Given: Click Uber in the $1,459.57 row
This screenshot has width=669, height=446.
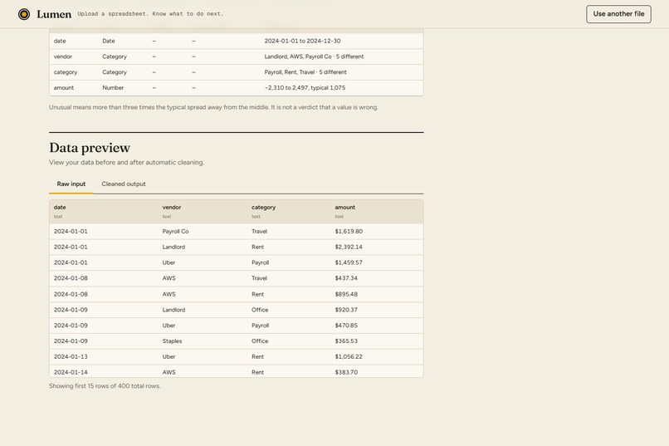Looking at the screenshot, I should 168,262.
